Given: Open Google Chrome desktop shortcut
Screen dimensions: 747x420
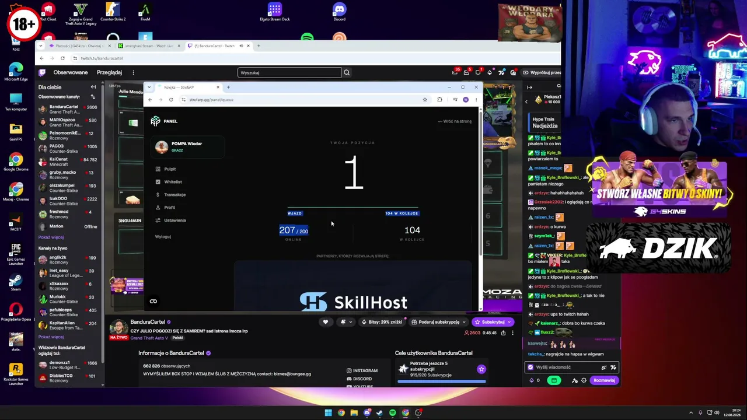Looking at the screenshot, I should (16, 162).
